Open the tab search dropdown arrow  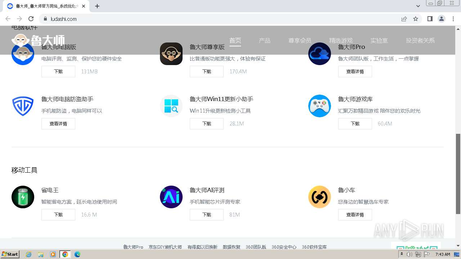pyautogui.click(x=418, y=6)
